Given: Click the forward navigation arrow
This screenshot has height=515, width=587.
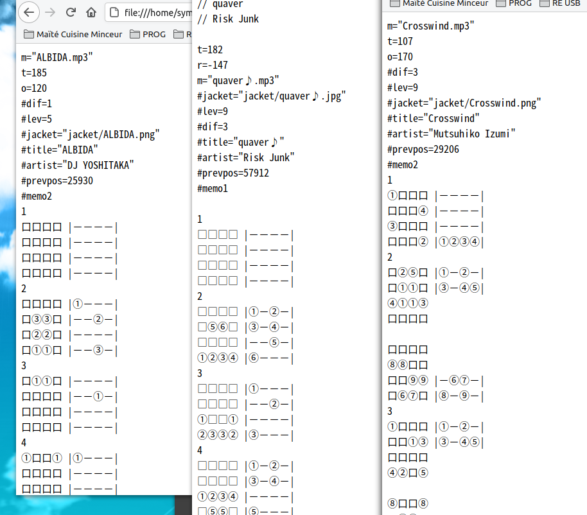Looking at the screenshot, I should tap(51, 12).
